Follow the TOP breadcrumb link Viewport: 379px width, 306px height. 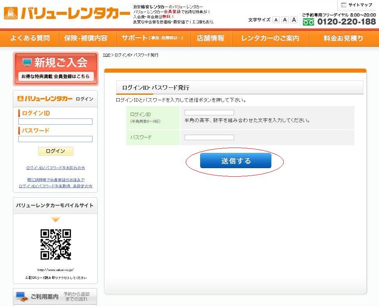coord(107,55)
